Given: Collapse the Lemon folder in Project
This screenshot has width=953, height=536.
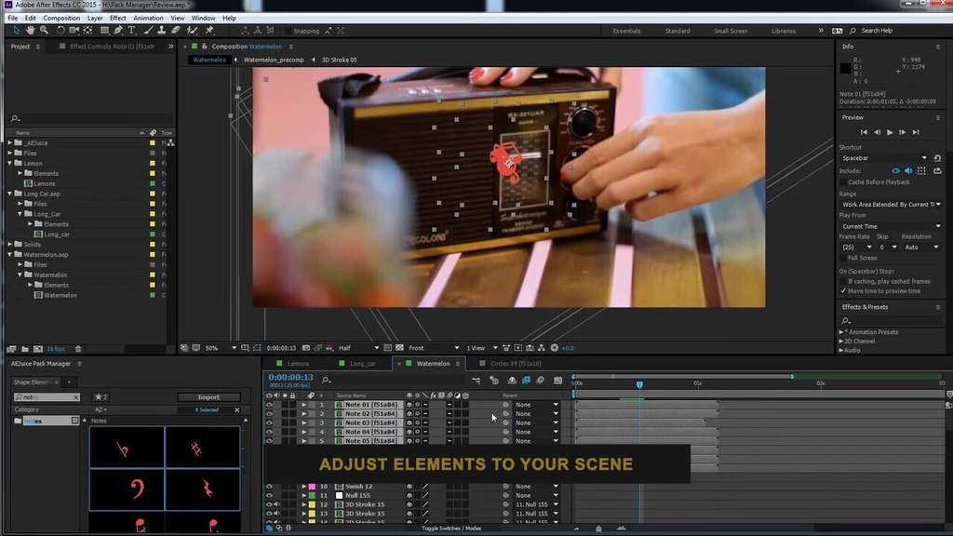Looking at the screenshot, I should (x=9, y=164).
